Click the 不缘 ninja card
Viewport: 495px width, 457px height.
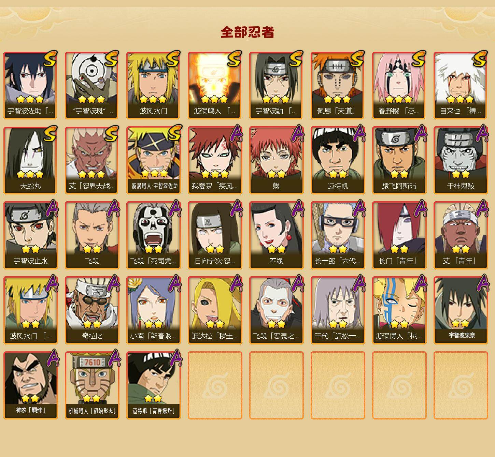click(x=276, y=235)
